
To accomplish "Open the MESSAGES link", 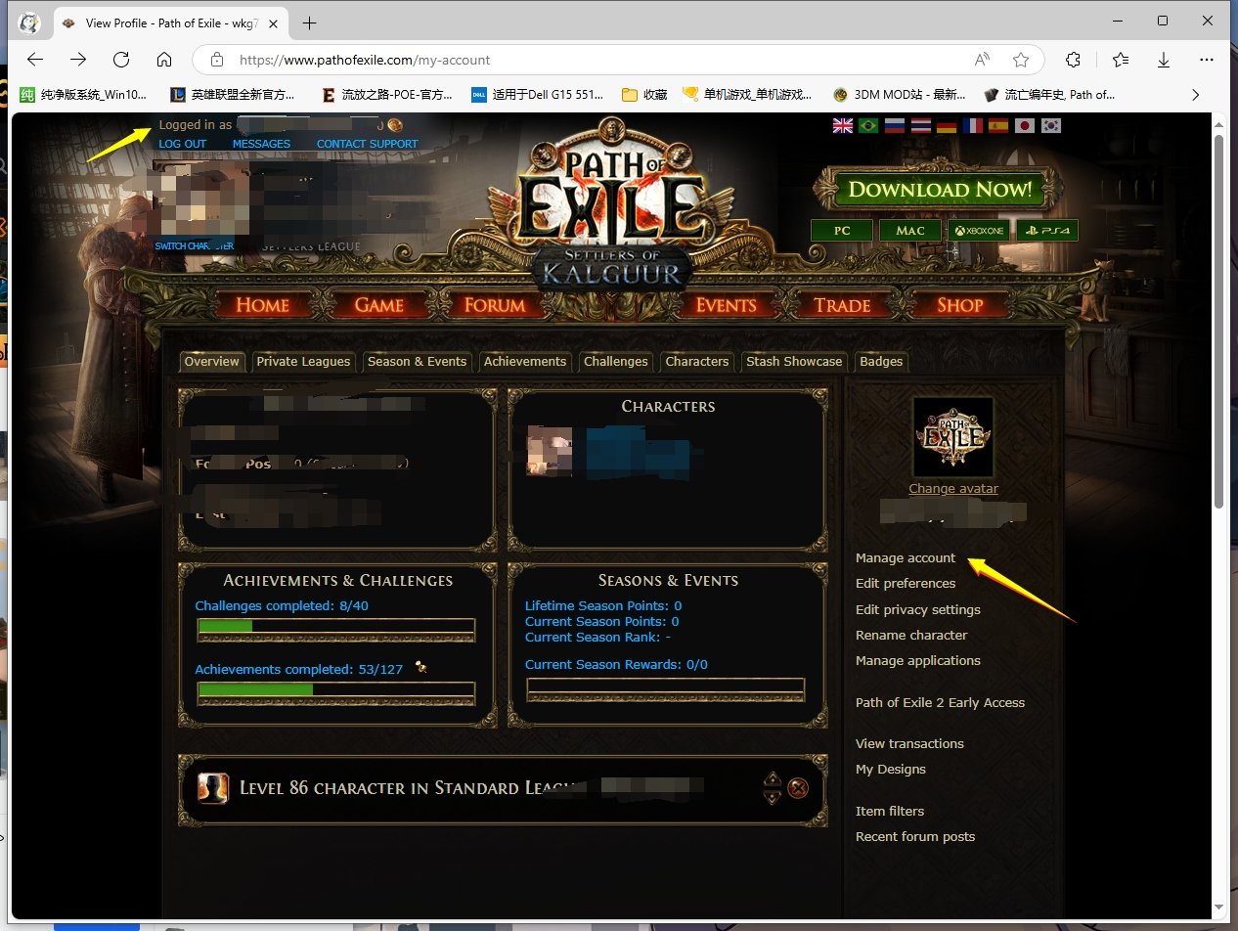I will [x=261, y=144].
